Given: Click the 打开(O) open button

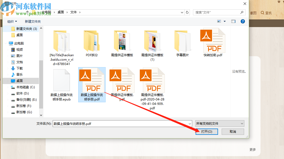Looking at the screenshot, I should tap(207, 131).
